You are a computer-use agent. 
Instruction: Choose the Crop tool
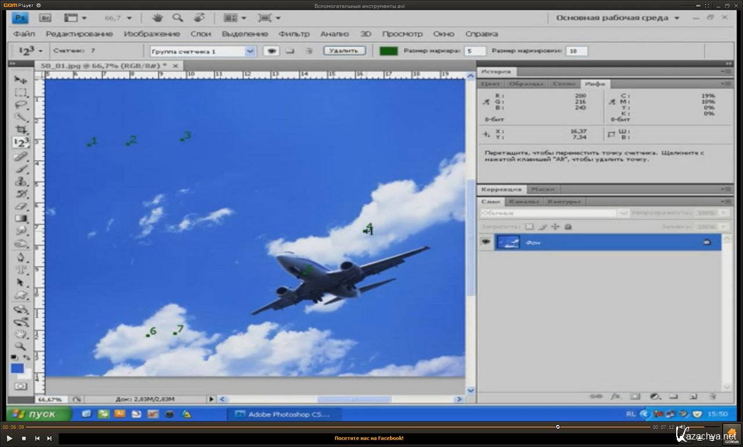(x=21, y=130)
